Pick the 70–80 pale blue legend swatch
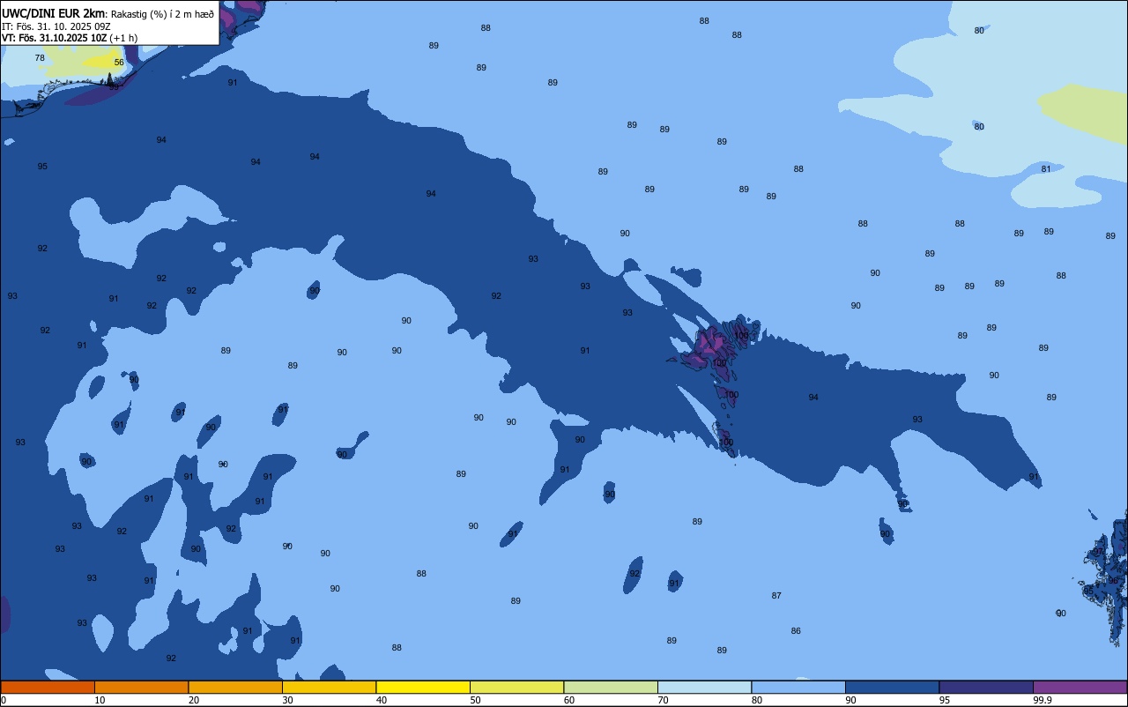The height and width of the screenshot is (707, 1128). point(704,687)
